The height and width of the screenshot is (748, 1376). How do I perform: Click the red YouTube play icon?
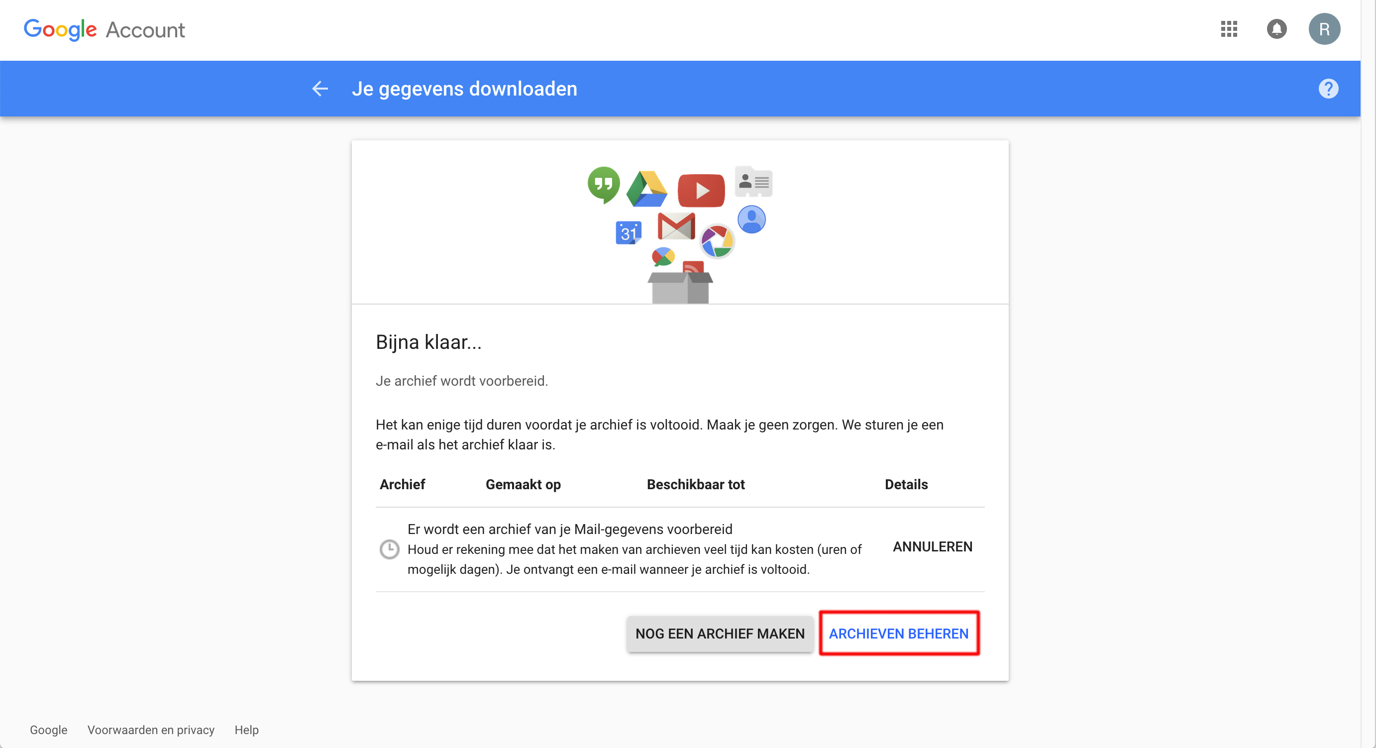point(701,190)
